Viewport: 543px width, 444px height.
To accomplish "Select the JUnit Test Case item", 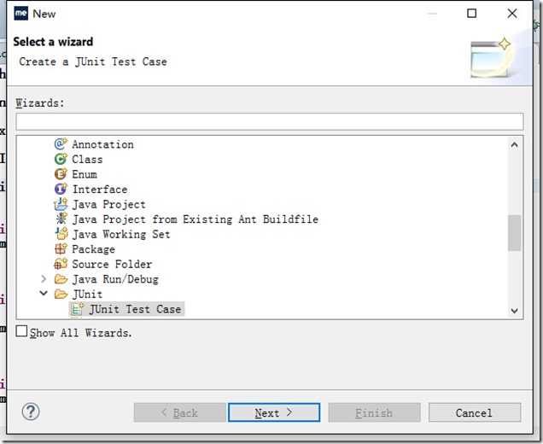I will click(x=126, y=309).
